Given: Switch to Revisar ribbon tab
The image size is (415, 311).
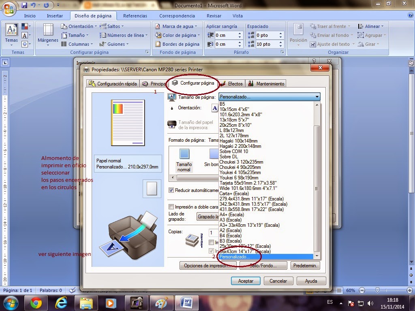Looking at the screenshot, I should pos(214,16).
